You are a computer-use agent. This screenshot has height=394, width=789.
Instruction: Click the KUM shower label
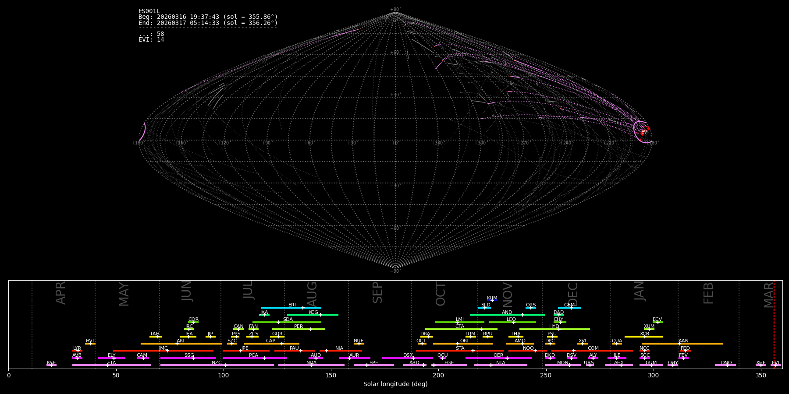pos(492,298)
